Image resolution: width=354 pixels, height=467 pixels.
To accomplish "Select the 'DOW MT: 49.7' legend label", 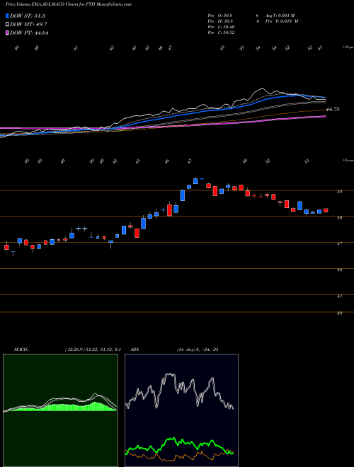I will [28, 25].
